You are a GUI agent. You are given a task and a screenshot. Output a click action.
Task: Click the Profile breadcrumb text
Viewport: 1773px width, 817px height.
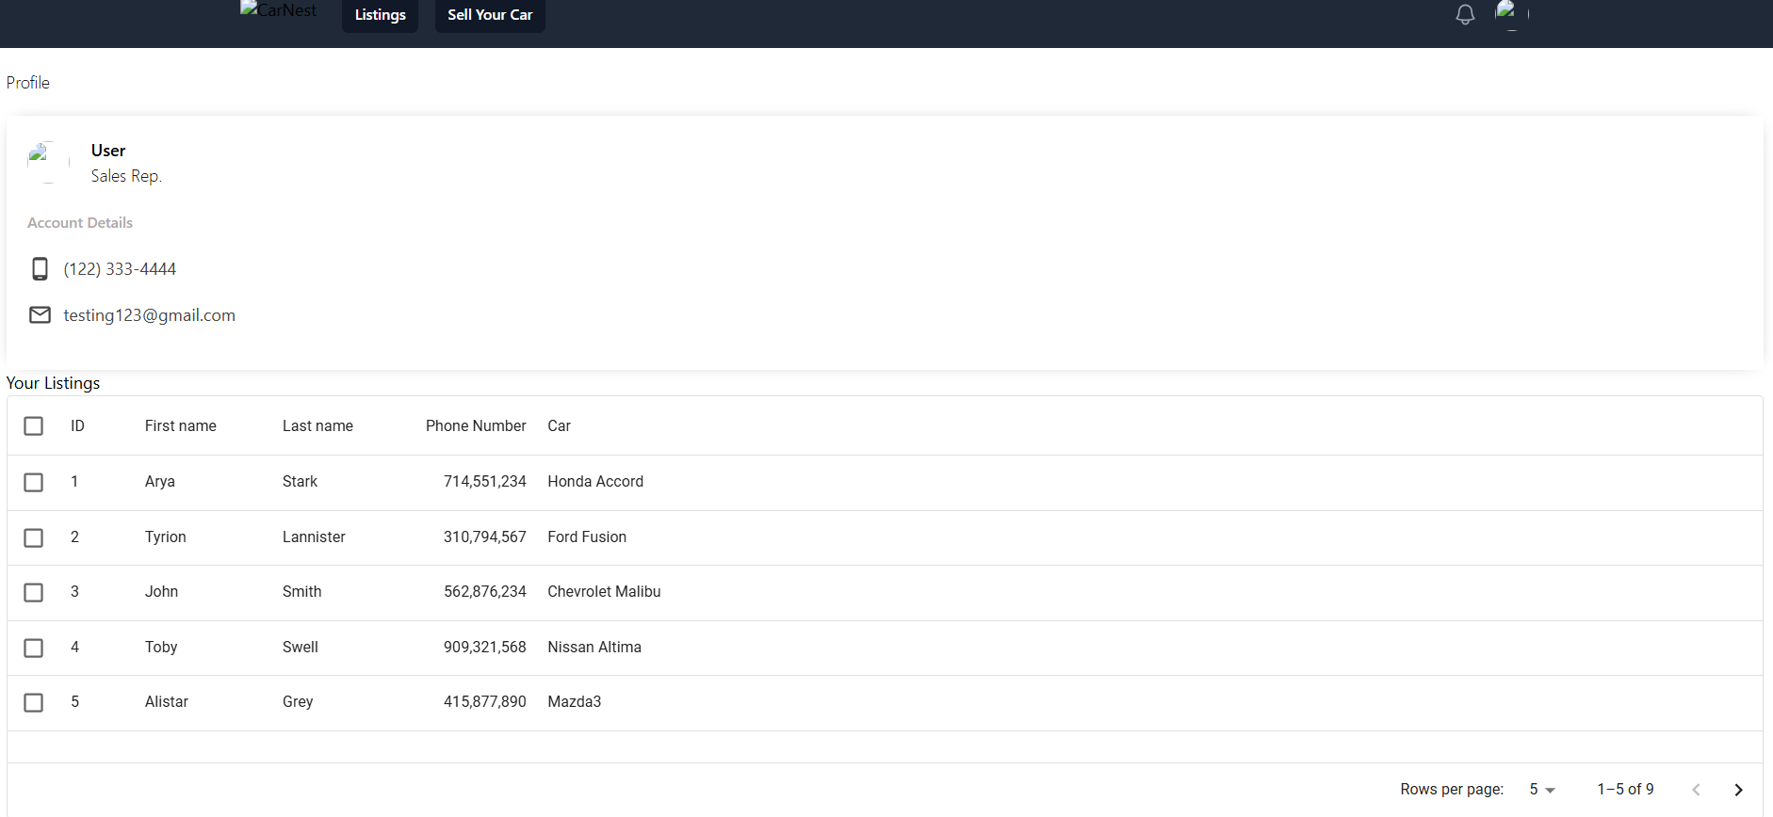[28, 83]
